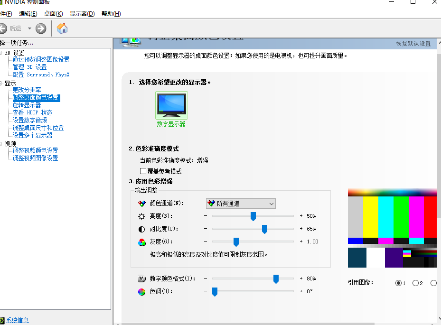This screenshot has width=441, height=325.
Task: Open the 文件(F) menu
Action: [x=6, y=14]
